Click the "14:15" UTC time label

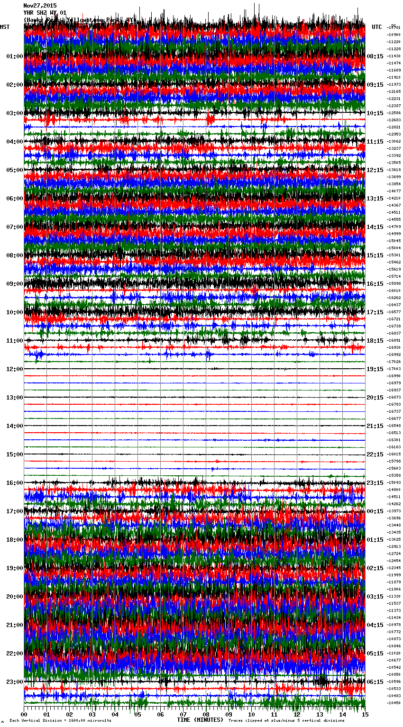[375, 227]
